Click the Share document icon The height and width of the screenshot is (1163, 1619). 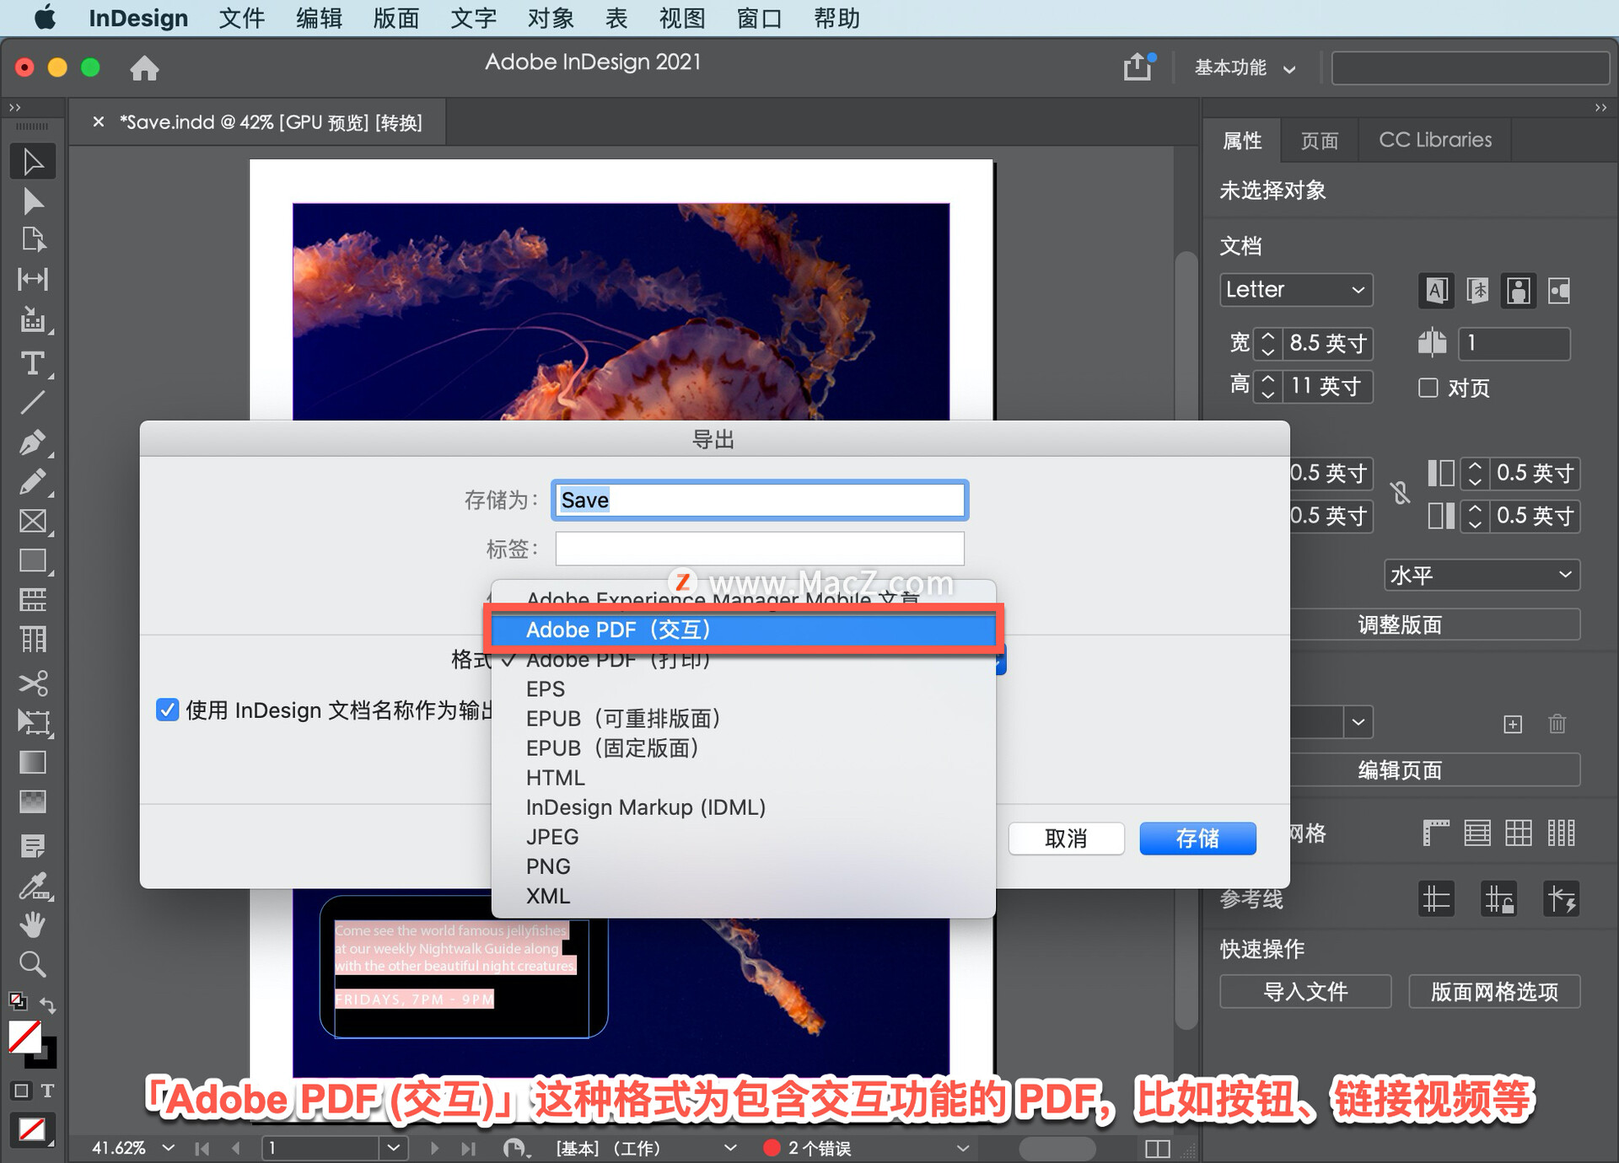(x=1138, y=67)
